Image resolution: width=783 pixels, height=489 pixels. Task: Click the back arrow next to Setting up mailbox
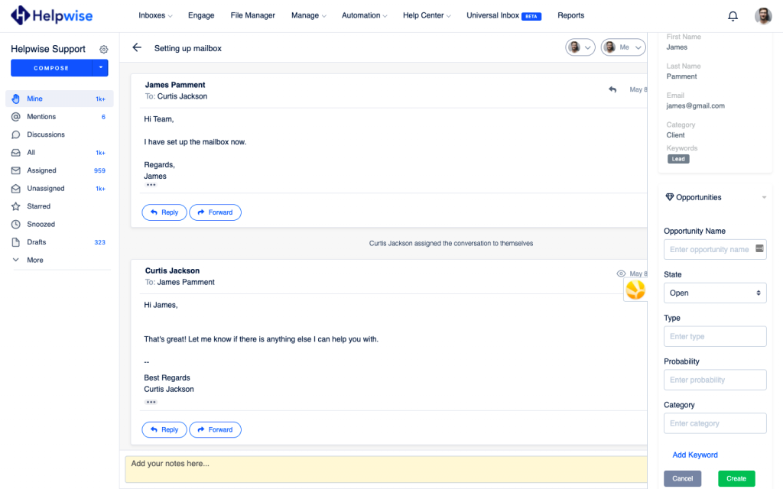pyautogui.click(x=137, y=47)
